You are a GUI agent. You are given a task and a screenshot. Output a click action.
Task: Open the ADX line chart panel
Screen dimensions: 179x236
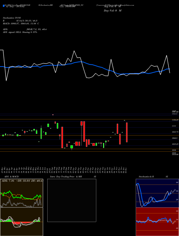pyautogui.click(x=21, y=193)
